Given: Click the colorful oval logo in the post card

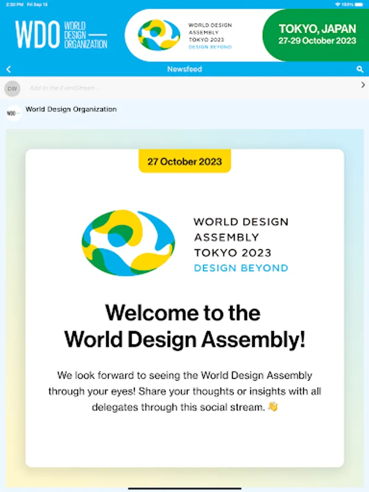Looking at the screenshot, I should 128,243.
